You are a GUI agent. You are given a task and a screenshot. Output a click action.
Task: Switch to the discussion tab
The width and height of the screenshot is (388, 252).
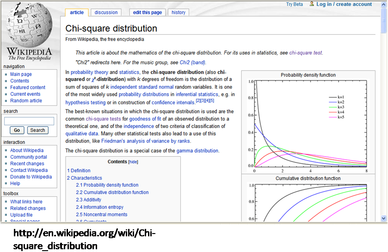106,12
